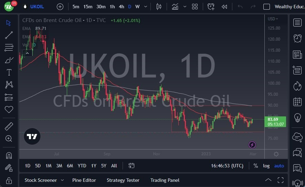Start bar replay mode

[x=224, y=7]
